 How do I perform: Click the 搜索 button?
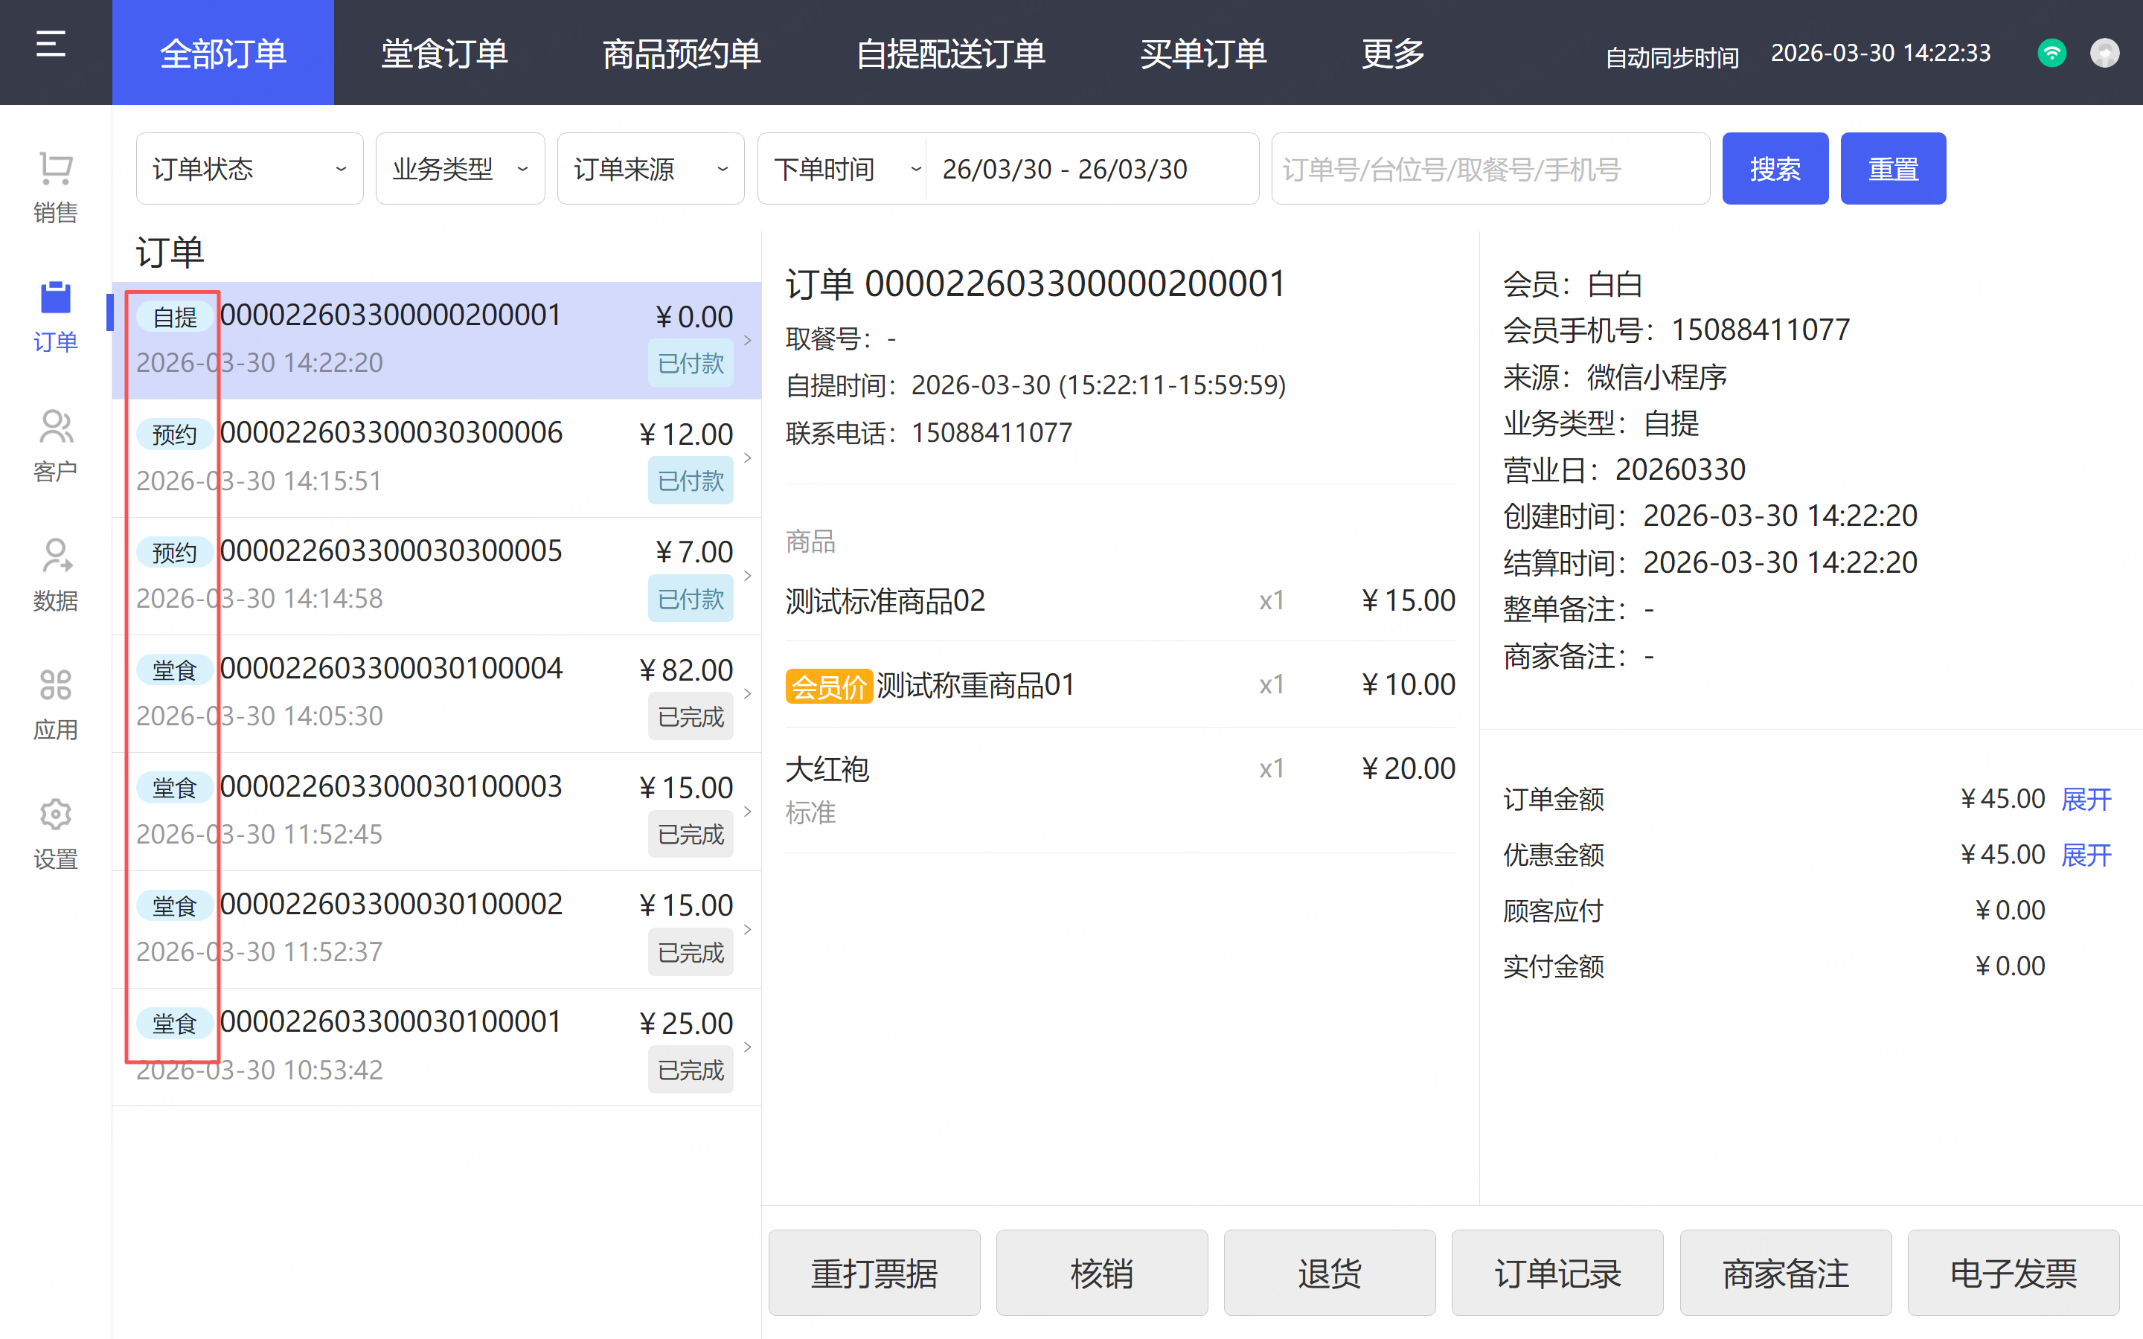click(1774, 168)
